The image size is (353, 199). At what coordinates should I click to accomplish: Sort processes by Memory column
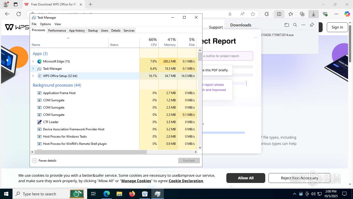[168, 42]
